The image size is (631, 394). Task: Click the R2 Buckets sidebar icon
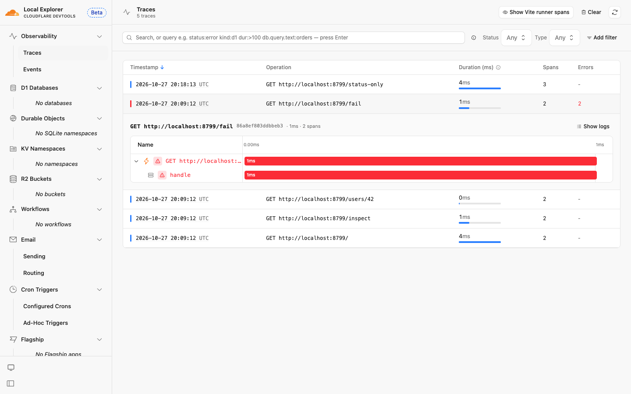[13, 179]
